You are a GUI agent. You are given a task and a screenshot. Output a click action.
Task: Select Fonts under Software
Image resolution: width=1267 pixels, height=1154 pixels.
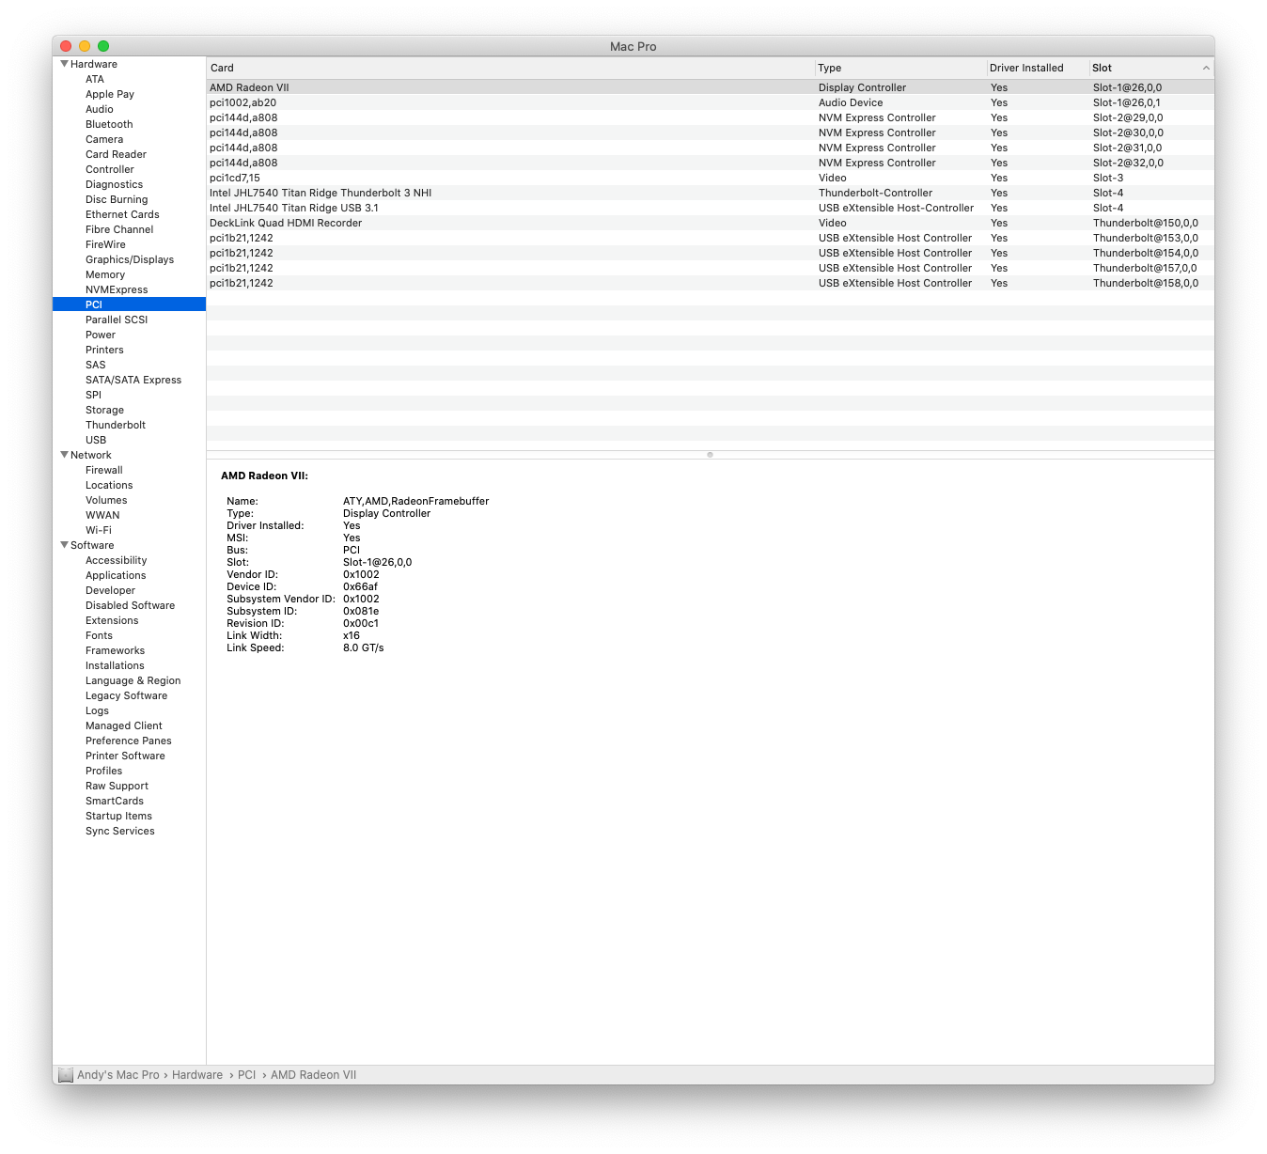[x=99, y=635]
